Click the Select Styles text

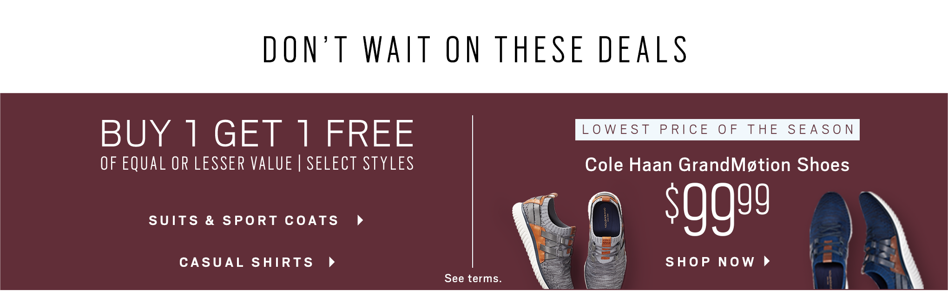click(360, 164)
